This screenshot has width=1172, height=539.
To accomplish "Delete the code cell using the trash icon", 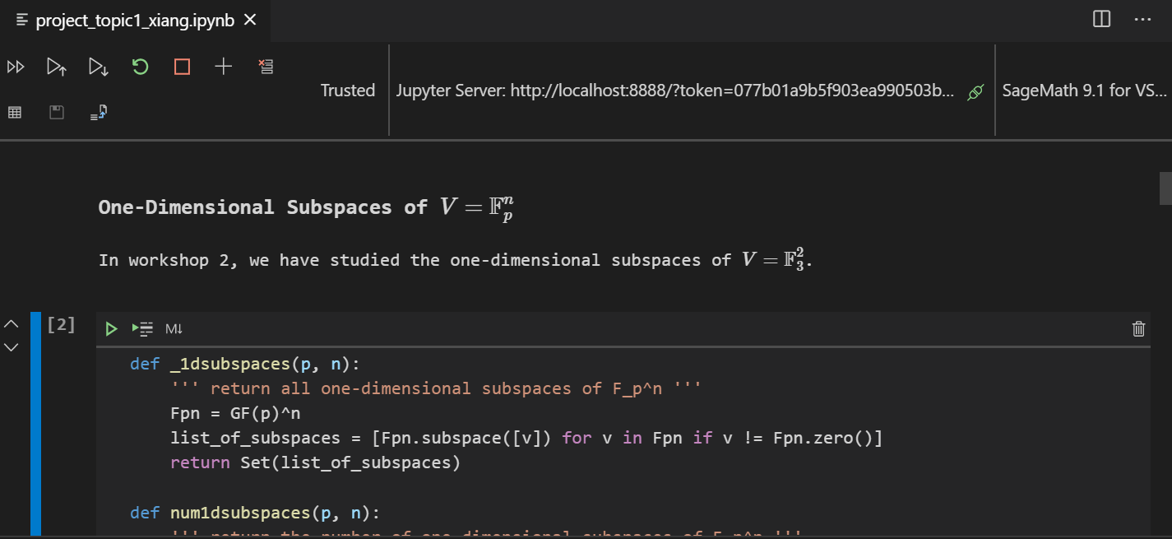I will click(1138, 328).
